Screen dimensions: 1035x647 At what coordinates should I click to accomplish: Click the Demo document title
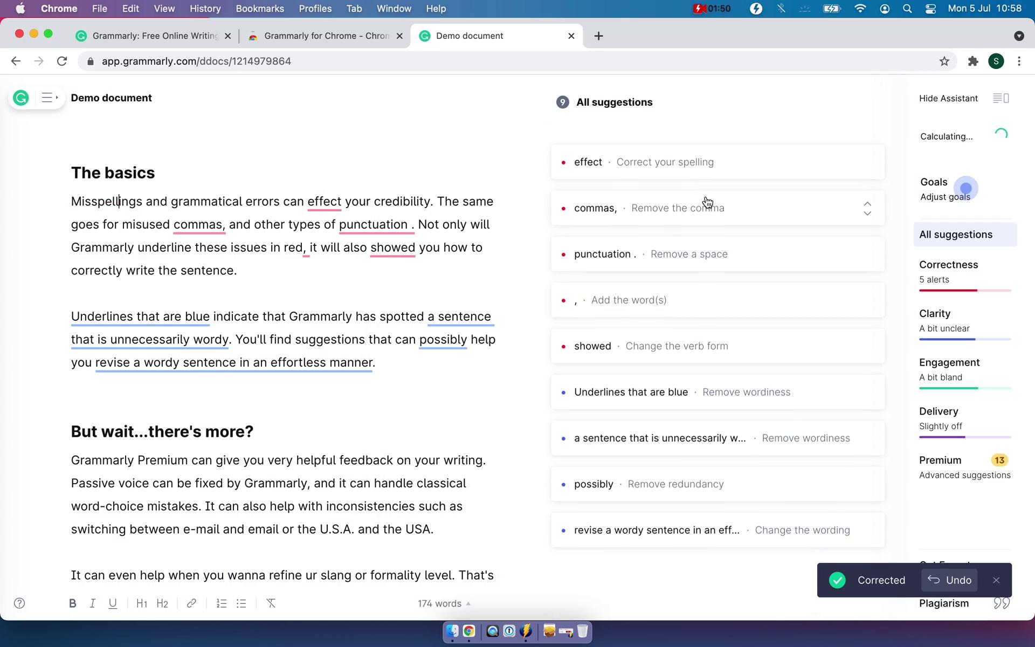[x=112, y=98]
